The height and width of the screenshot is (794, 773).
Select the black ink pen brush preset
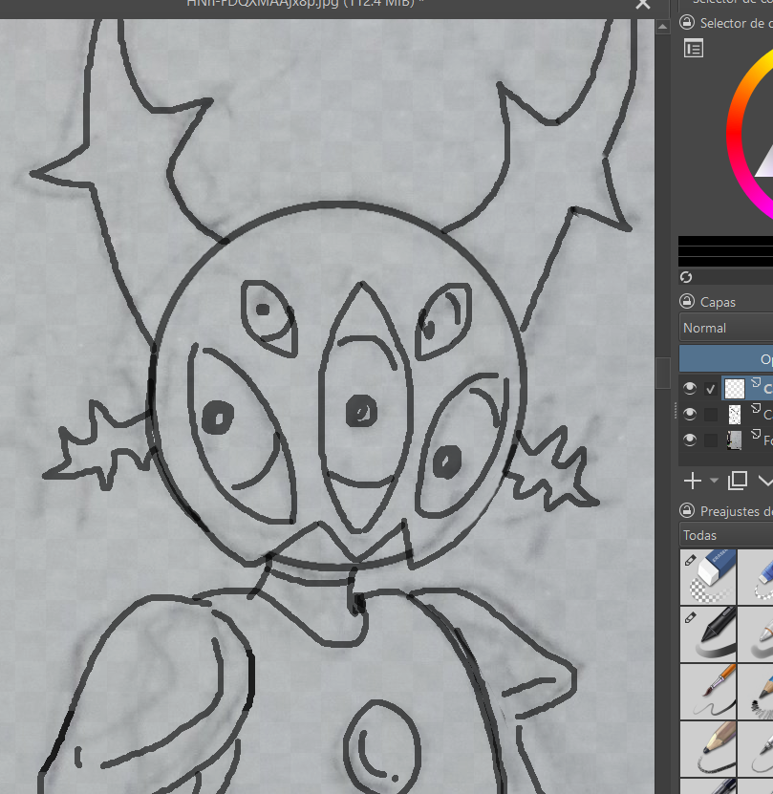tap(708, 634)
